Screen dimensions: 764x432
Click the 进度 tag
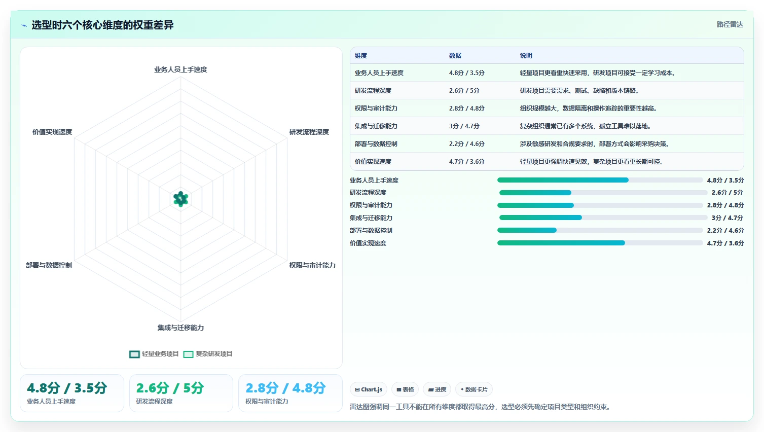point(437,389)
